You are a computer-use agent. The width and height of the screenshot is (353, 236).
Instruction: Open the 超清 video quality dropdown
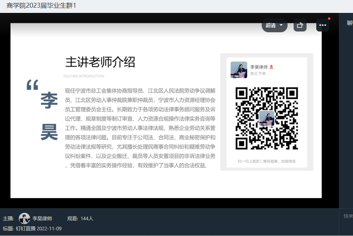point(274,25)
